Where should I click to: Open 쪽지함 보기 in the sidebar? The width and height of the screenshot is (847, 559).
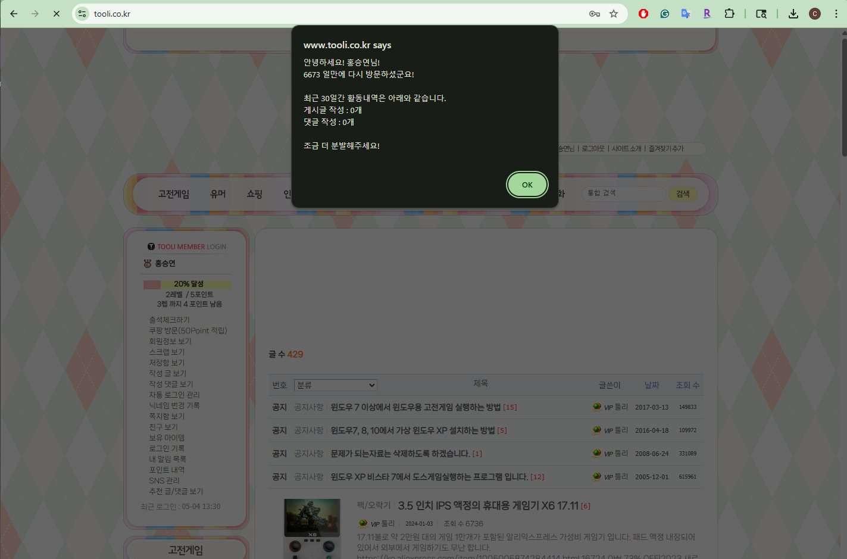[167, 417]
